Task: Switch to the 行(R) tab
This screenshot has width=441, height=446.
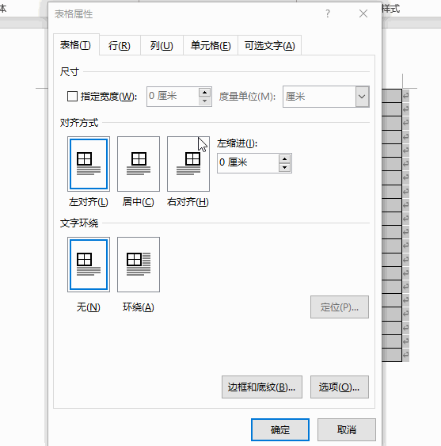Action: [120, 46]
